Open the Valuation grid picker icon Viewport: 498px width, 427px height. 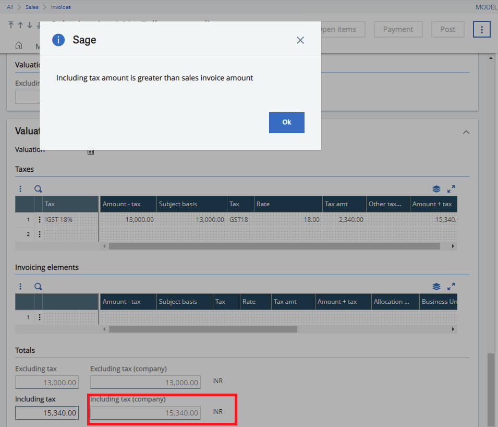(91, 152)
